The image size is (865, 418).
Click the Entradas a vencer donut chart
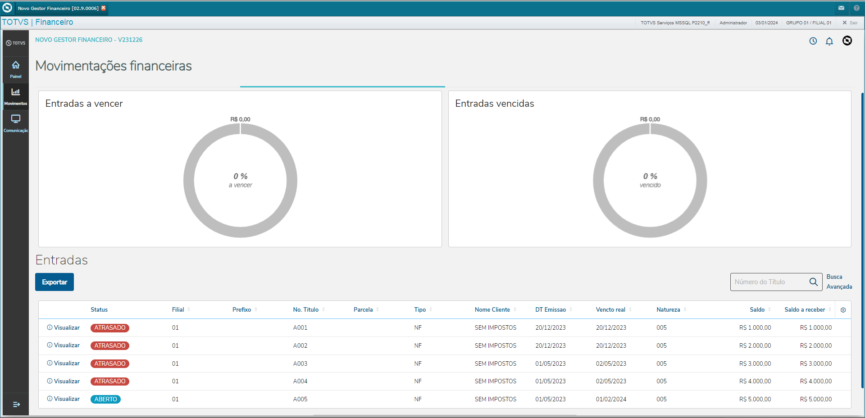pos(240,181)
